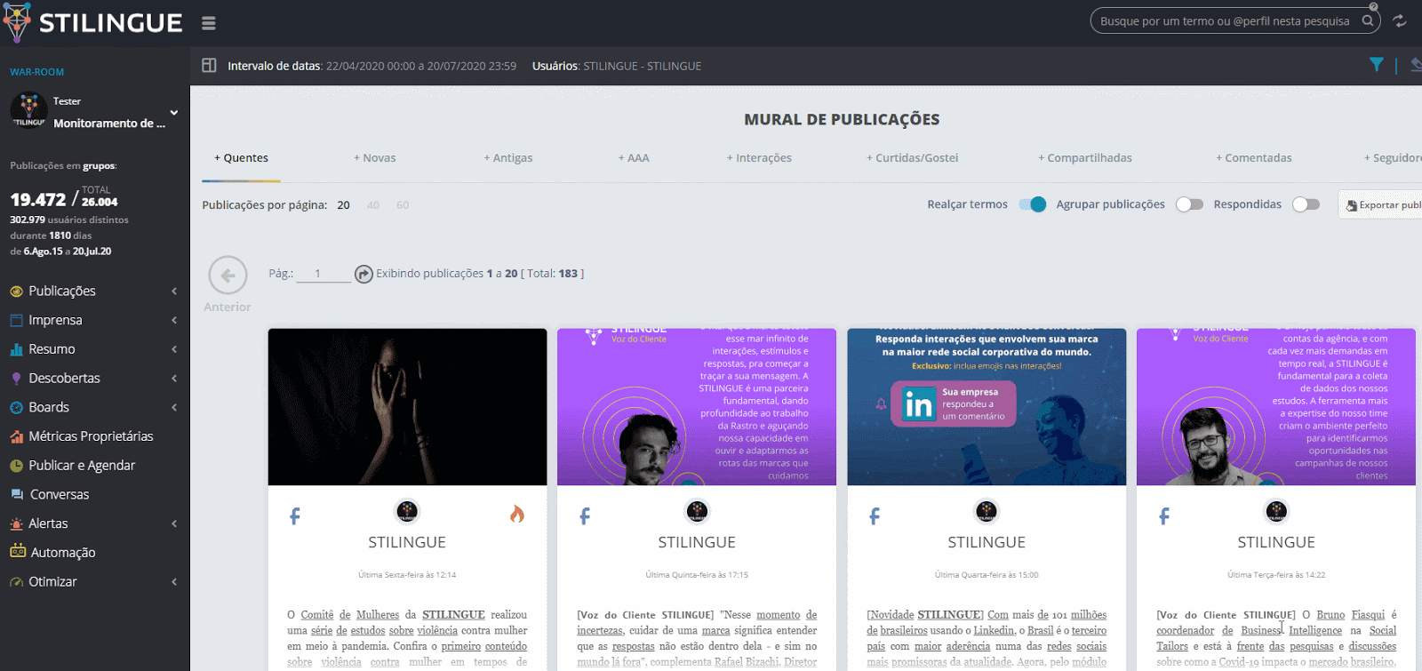The image size is (1422, 671).
Task: Open the filter funnel icon
Action: click(1377, 65)
